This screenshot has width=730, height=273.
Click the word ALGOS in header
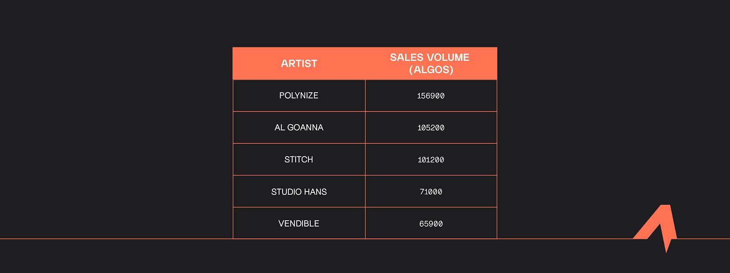pyautogui.click(x=431, y=70)
